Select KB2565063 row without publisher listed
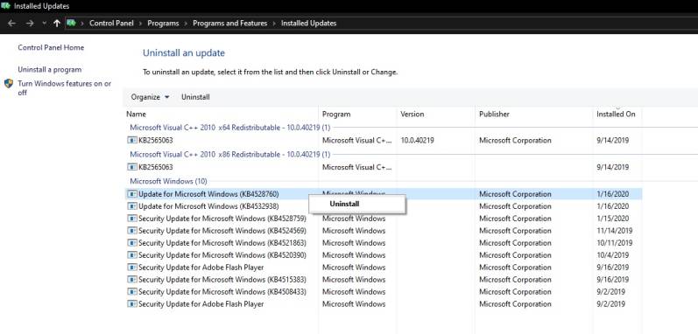Image resolution: width=698 pixels, height=334 pixels. [x=383, y=168]
